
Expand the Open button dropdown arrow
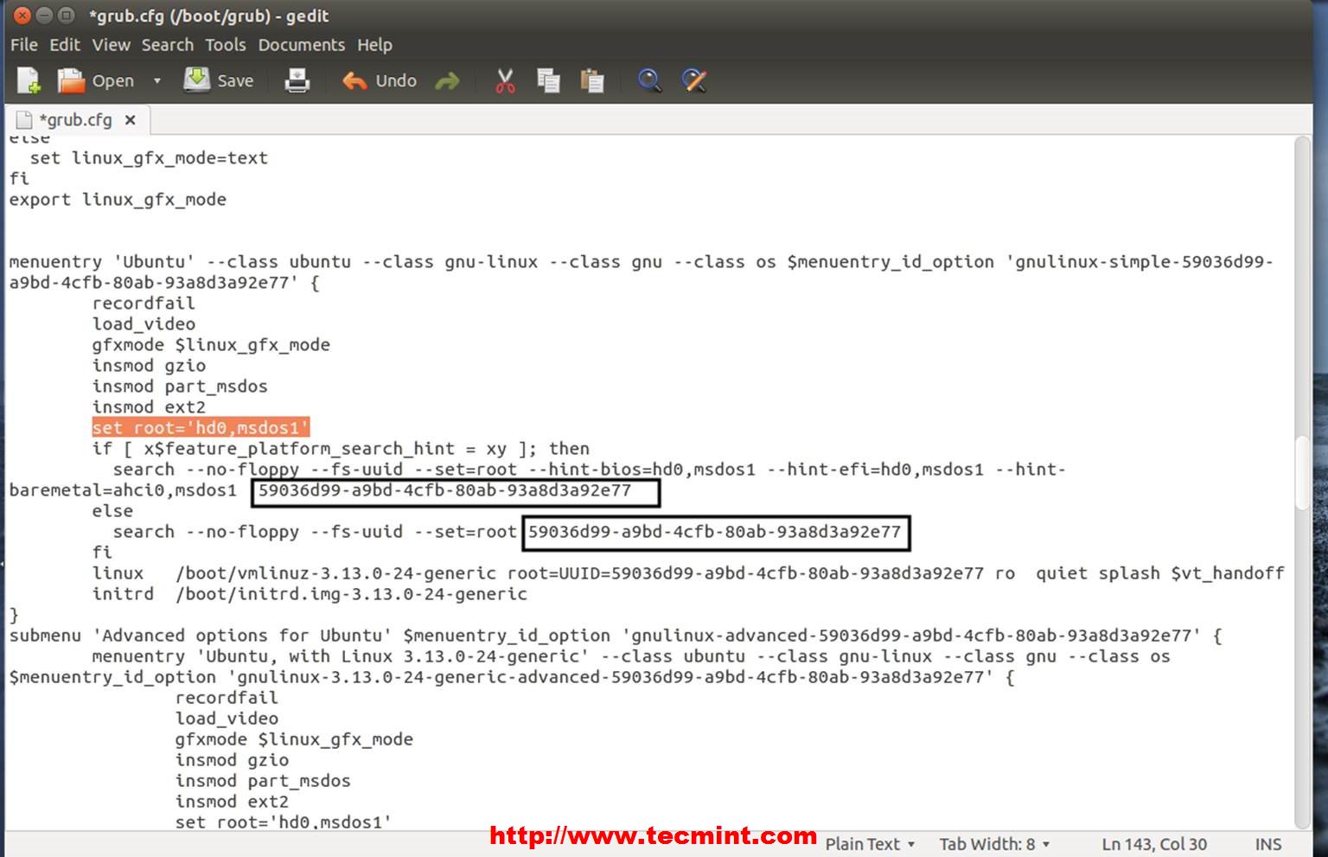(x=157, y=80)
